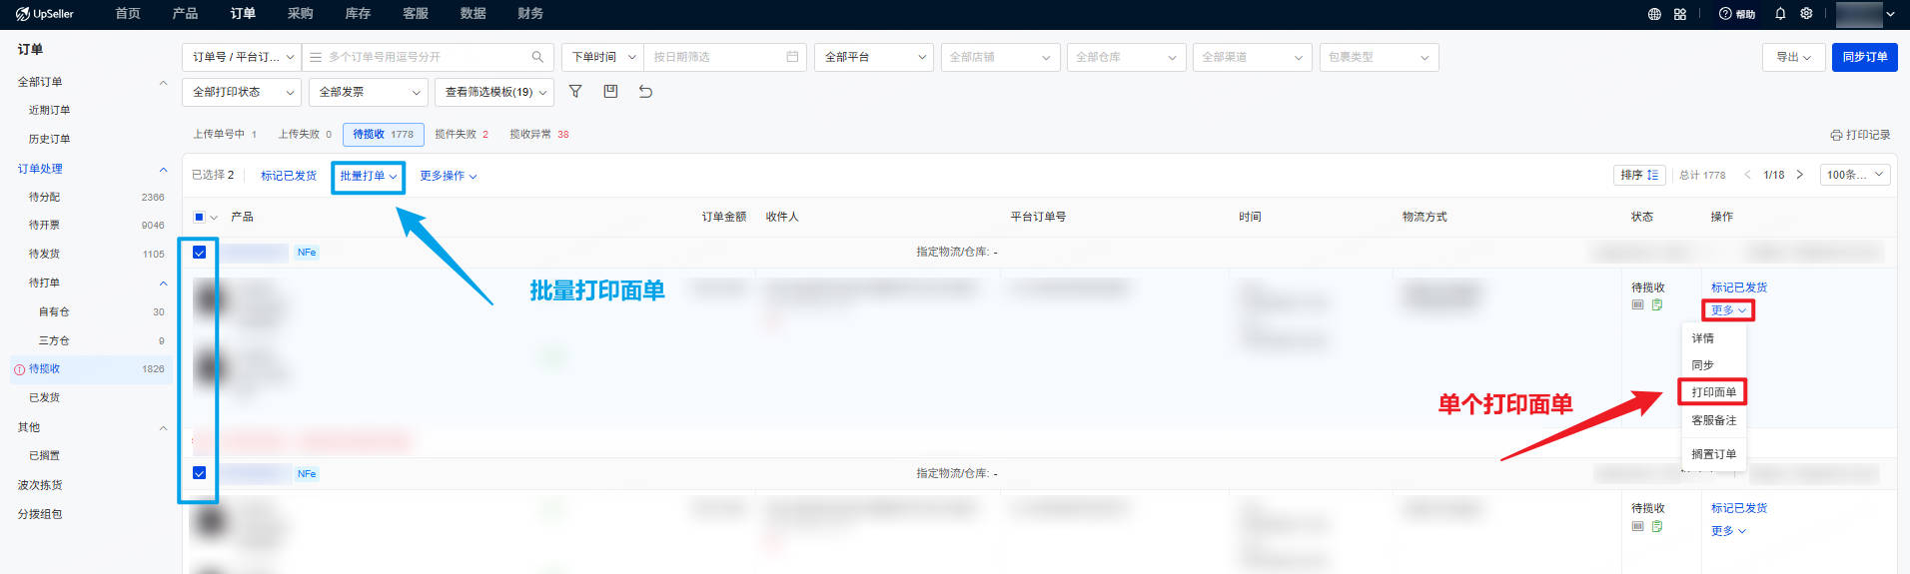The image size is (1910, 574).
Task: Go to the previous page arrow
Action: point(1747,175)
